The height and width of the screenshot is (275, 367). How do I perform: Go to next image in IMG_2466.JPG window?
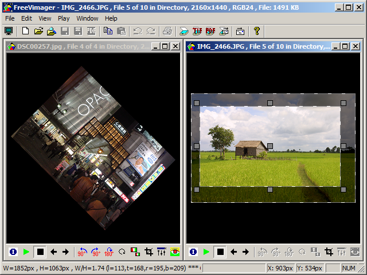point(245,252)
